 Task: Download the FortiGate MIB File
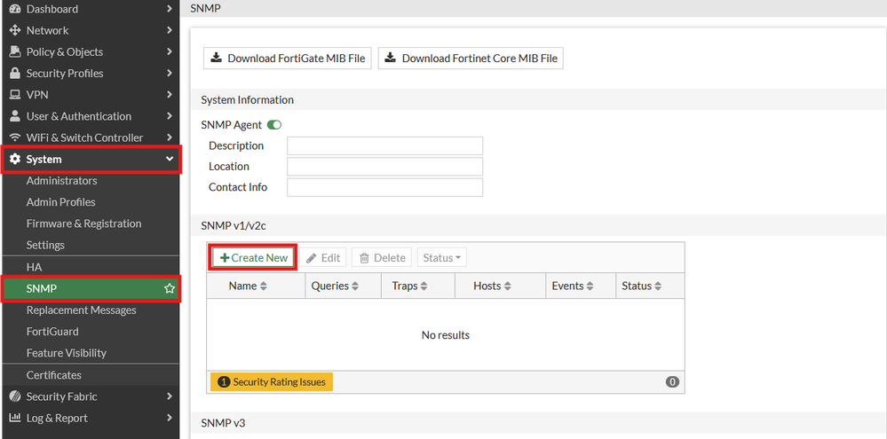(x=288, y=59)
